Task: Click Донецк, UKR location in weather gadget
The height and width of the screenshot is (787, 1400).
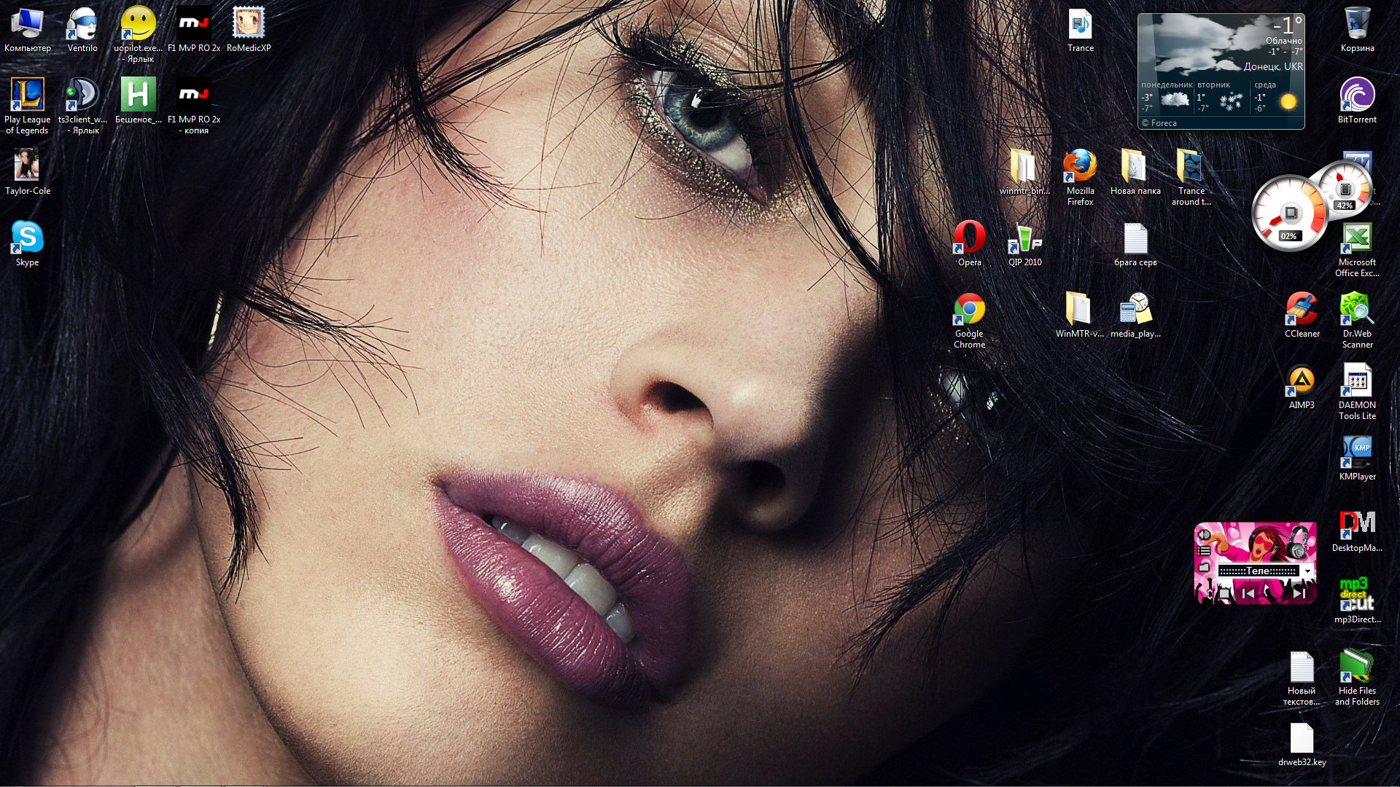Action: [x=1273, y=66]
